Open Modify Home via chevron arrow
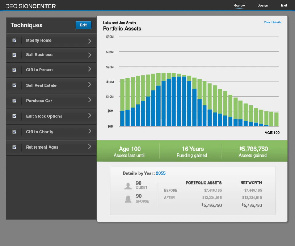 pos(90,41)
